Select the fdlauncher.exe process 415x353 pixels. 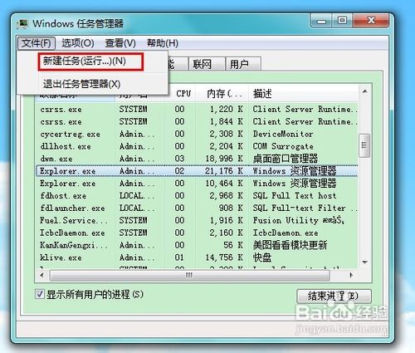tap(197, 208)
